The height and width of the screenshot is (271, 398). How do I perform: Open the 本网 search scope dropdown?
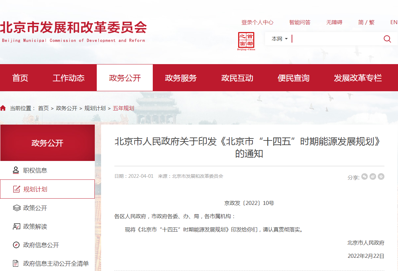[279, 39]
